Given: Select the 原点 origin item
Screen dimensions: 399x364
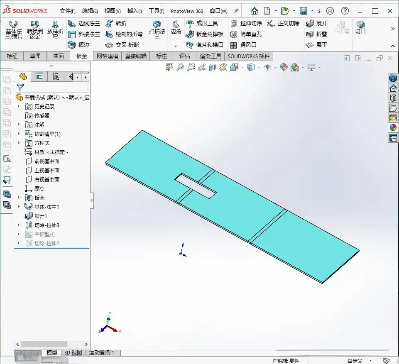Looking at the screenshot, I should [35, 188].
